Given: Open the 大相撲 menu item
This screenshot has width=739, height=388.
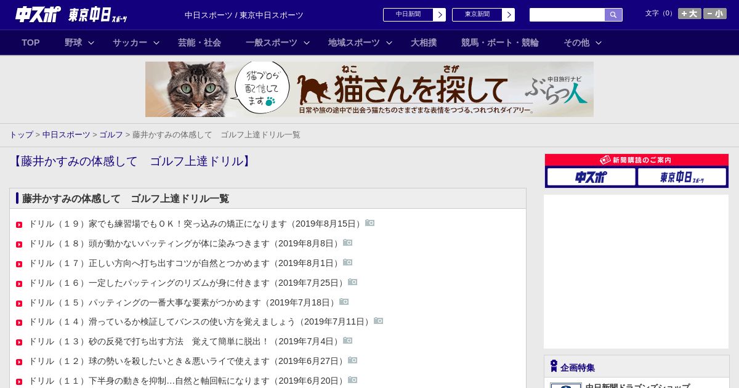Looking at the screenshot, I should (x=424, y=42).
